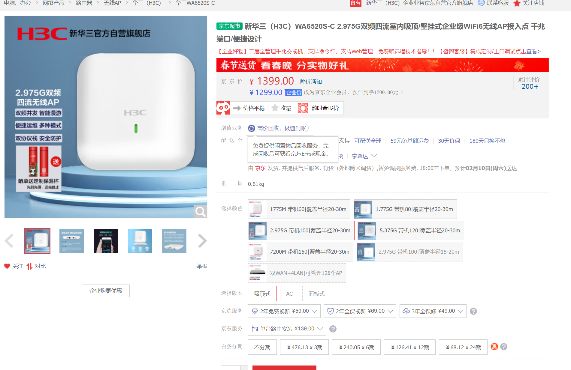Select 不分期 installment option

(262, 347)
